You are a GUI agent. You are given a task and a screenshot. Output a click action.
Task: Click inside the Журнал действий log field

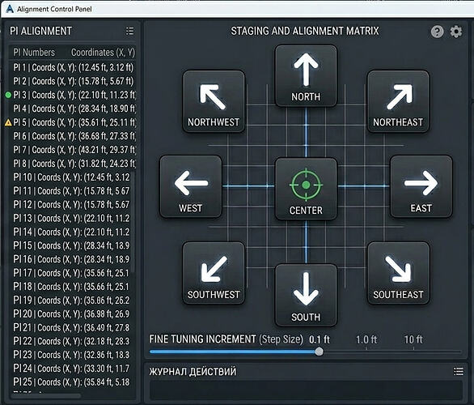(x=306, y=390)
